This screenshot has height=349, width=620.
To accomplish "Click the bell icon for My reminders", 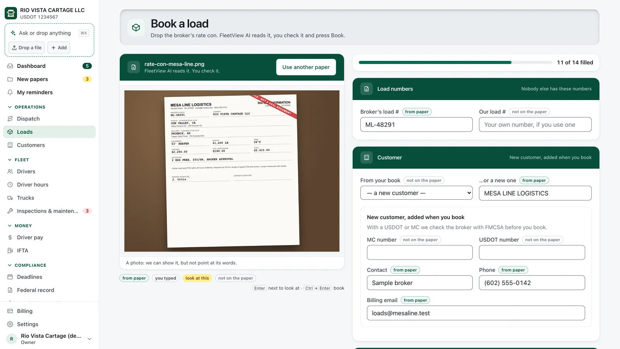I will point(10,92).
